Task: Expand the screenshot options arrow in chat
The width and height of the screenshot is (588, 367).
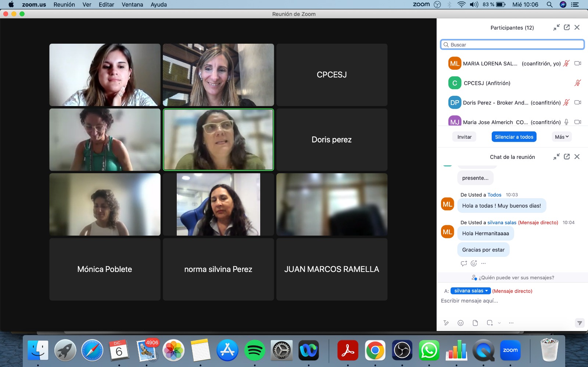Action: (499, 323)
